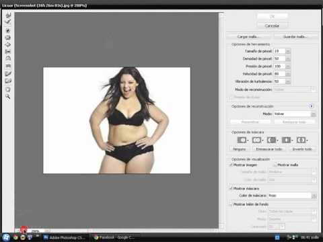Open the backdrop Usar dropdown
Screen dimensions: 323x242
tap(293, 211)
